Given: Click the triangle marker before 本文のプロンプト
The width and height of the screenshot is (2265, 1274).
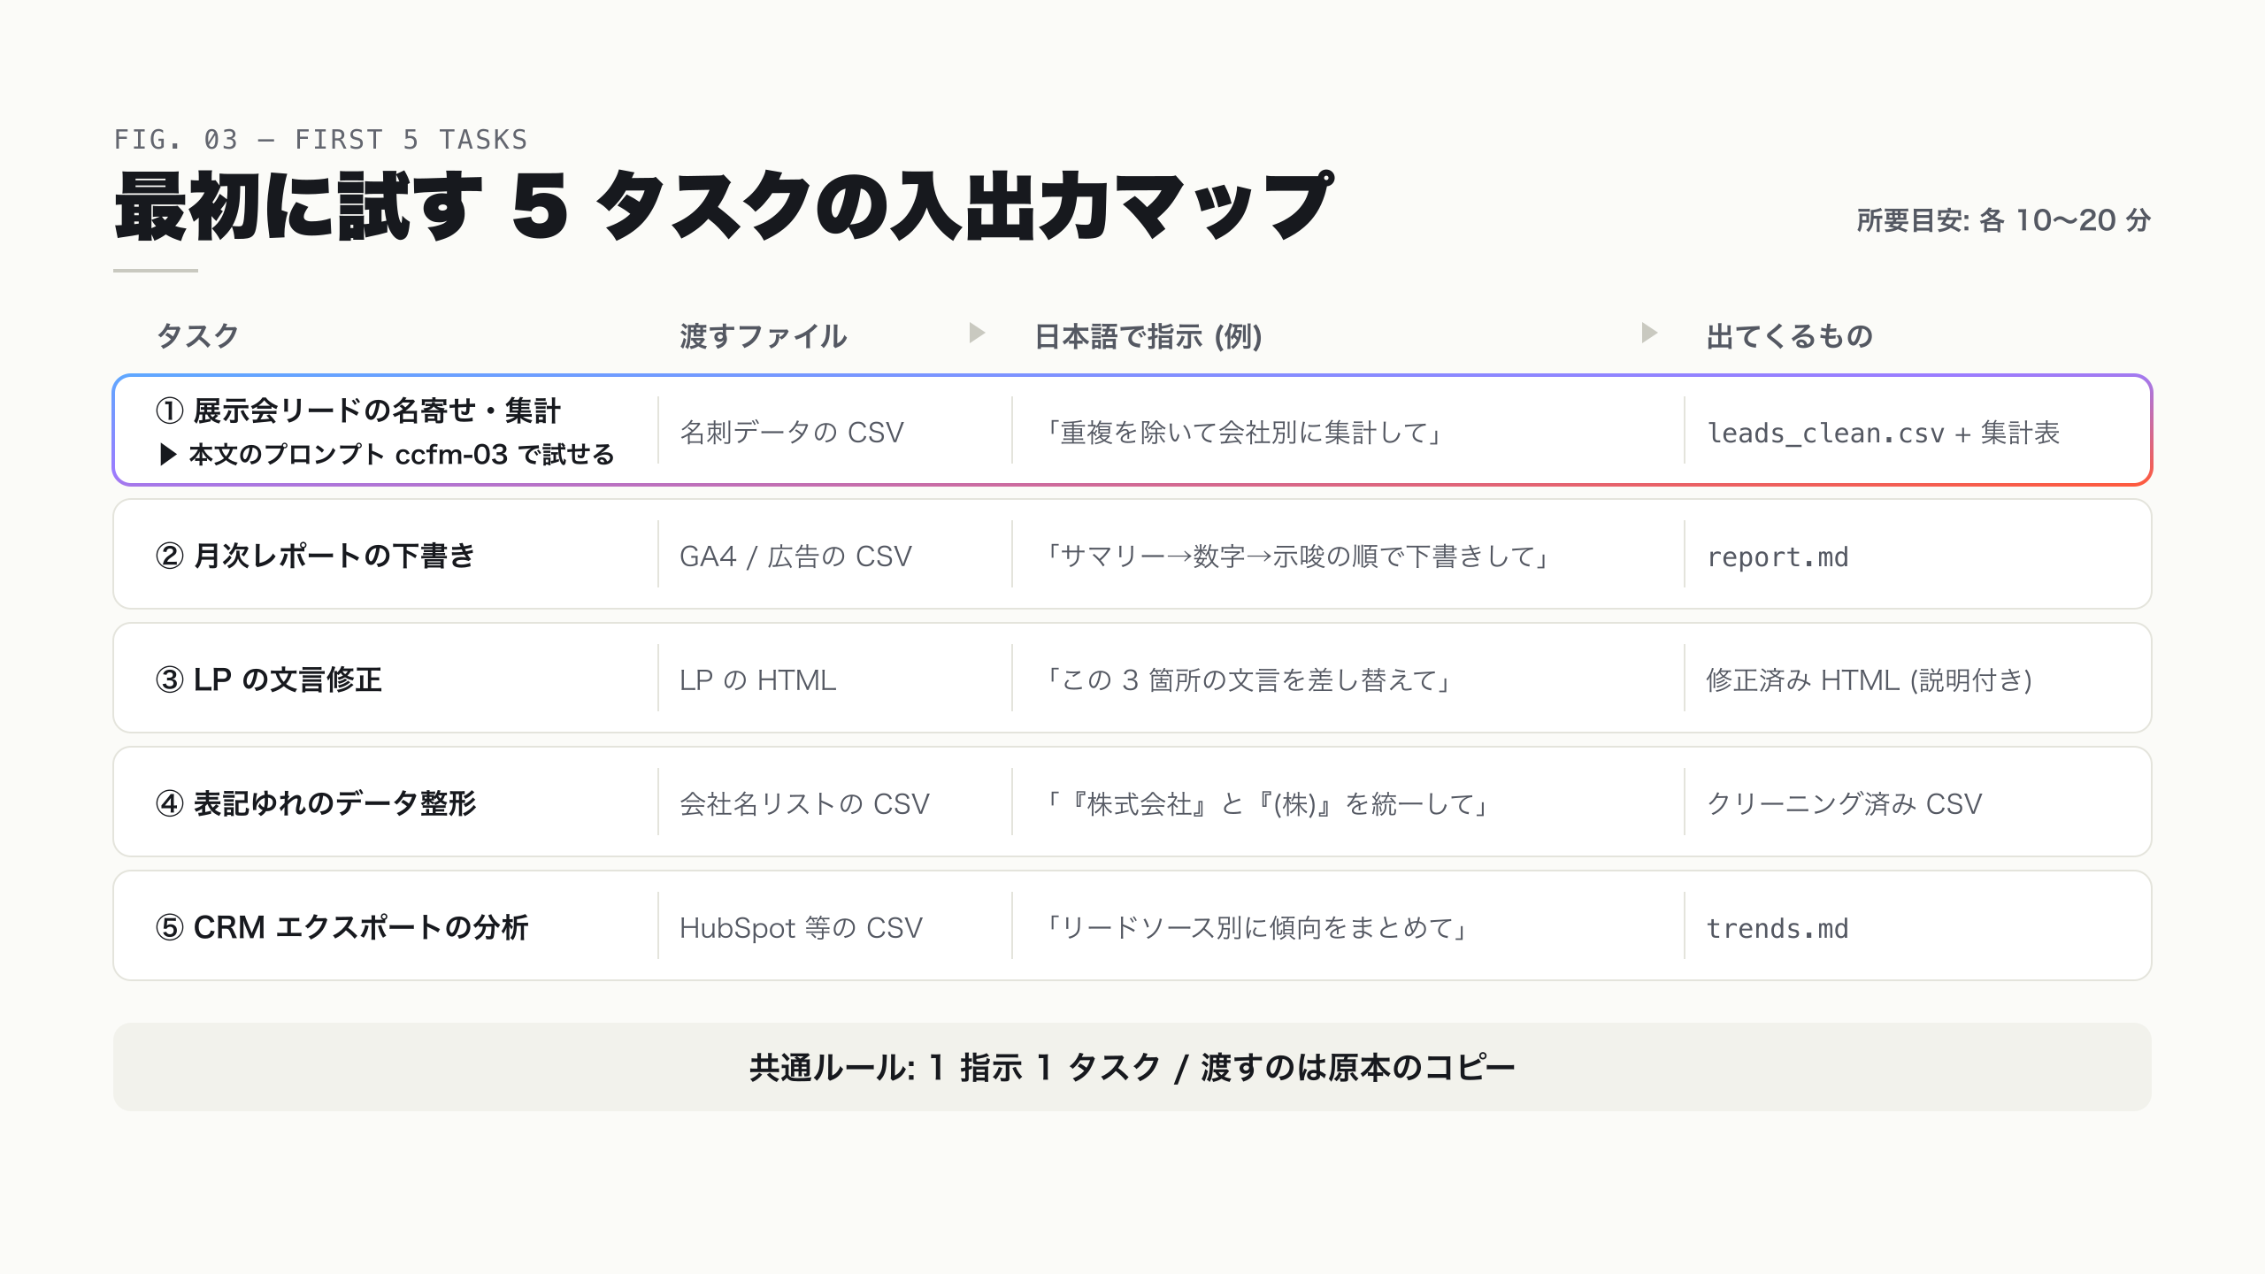Looking at the screenshot, I should coord(168,455).
